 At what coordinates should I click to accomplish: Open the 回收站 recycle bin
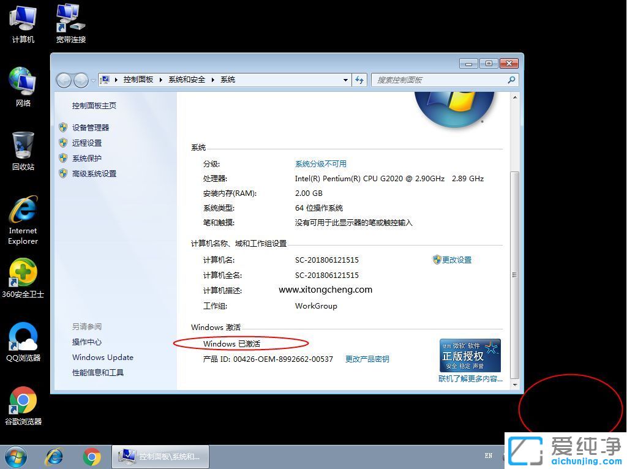tap(22, 150)
